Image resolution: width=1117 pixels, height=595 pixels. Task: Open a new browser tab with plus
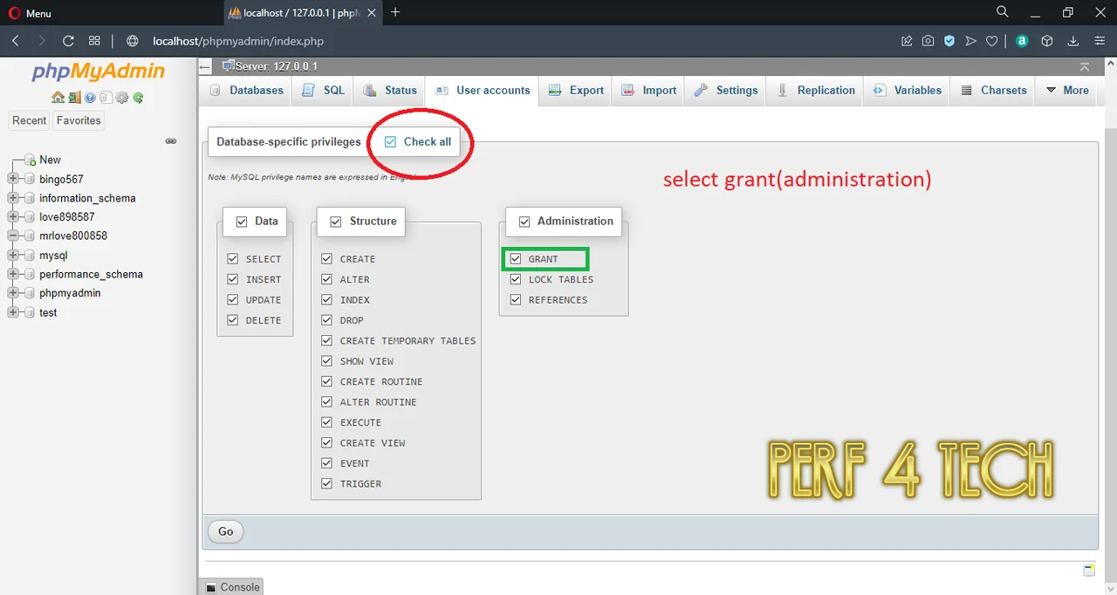coord(395,12)
